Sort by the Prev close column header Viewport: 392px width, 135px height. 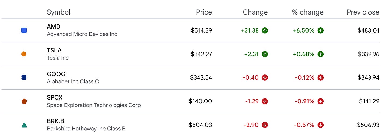pos(363,12)
